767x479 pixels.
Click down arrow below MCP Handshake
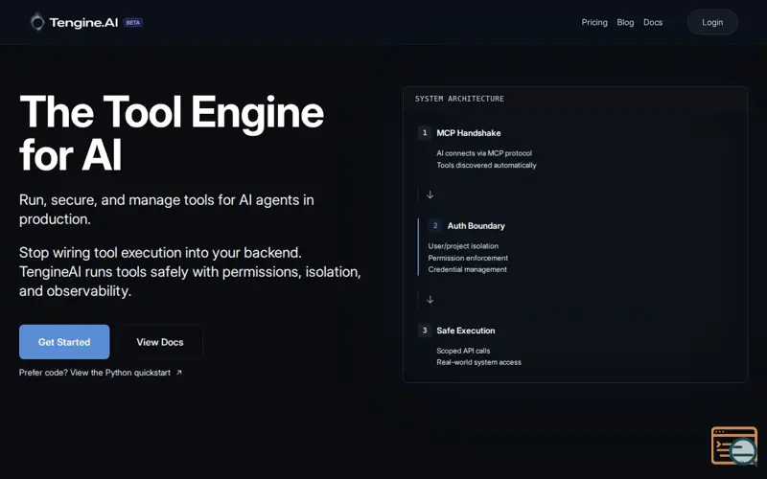[x=430, y=194]
